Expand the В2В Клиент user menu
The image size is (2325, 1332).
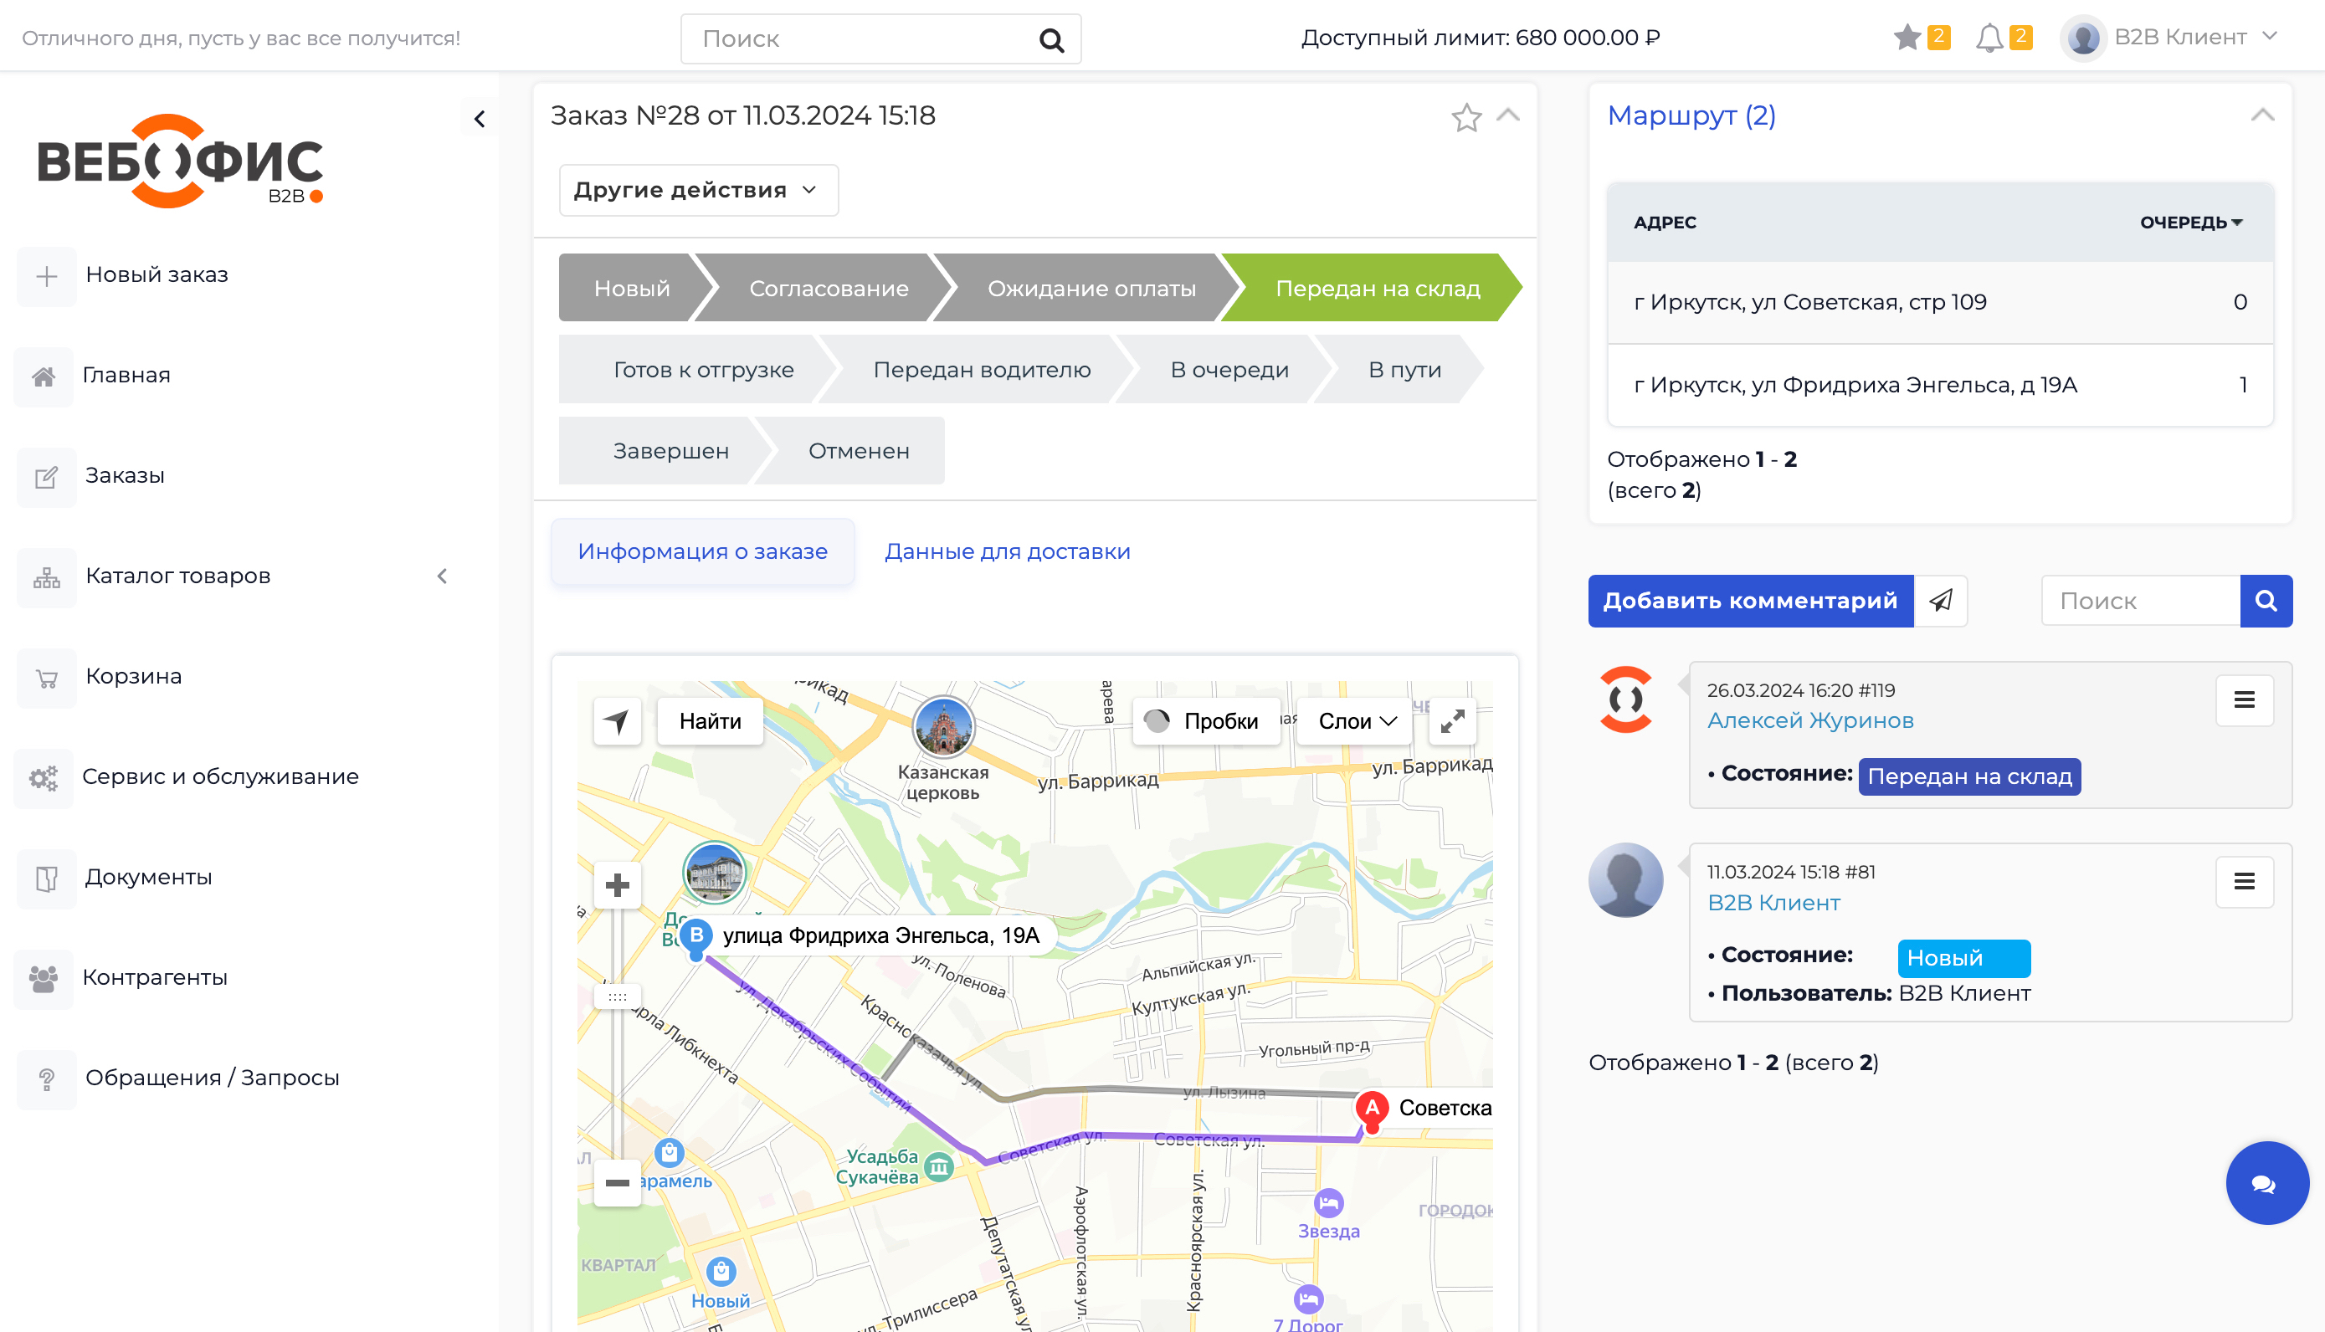(2180, 38)
